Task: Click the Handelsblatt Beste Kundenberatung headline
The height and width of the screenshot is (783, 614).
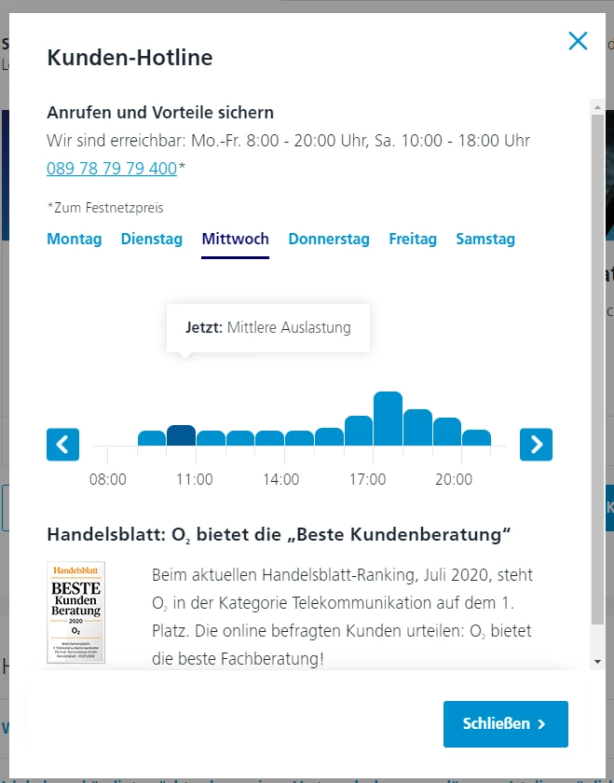Action: [x=279, y=535]
